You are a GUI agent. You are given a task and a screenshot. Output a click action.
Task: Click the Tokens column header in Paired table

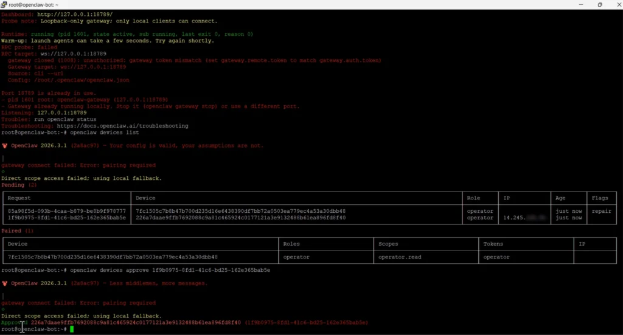(493, 244)
